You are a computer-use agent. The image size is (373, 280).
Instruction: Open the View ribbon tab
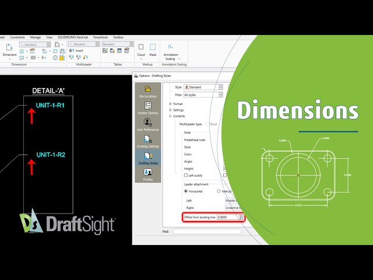tap(49, 37)
